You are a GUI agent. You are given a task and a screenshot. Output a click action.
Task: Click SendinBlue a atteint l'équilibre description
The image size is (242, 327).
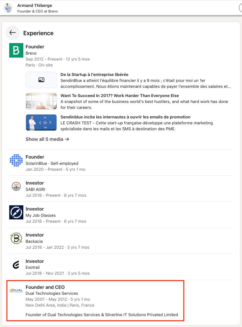pyautogui.click(x=146, y=84)
